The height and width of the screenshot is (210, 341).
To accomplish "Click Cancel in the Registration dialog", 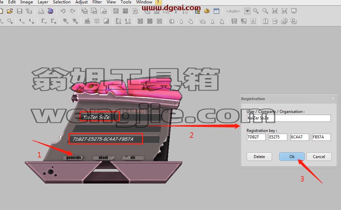I will point(319,157).
